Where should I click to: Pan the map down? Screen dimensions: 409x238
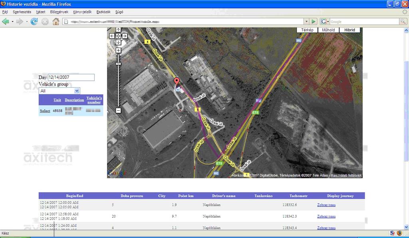coord(118,42)
